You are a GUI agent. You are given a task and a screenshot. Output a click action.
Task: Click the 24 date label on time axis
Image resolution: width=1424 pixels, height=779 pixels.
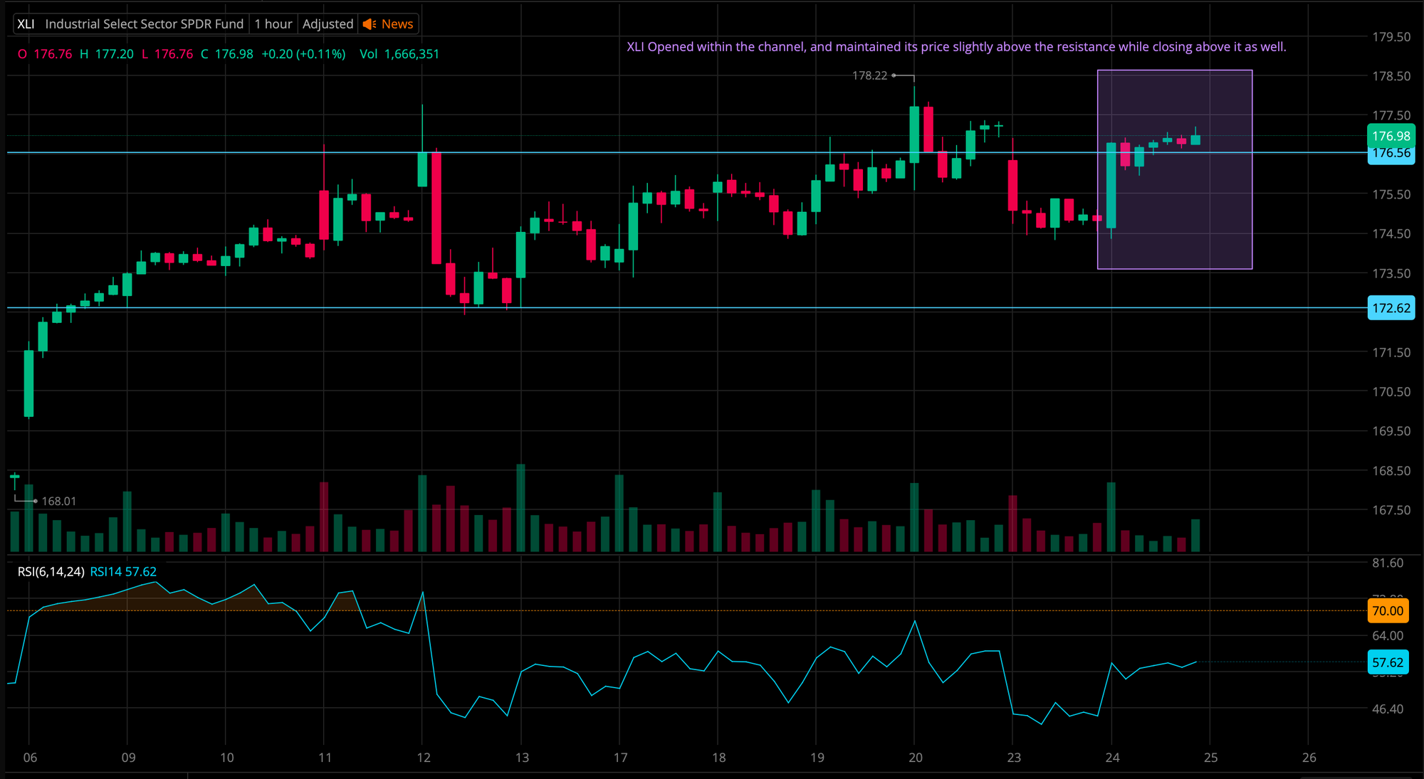(1112, 758)
